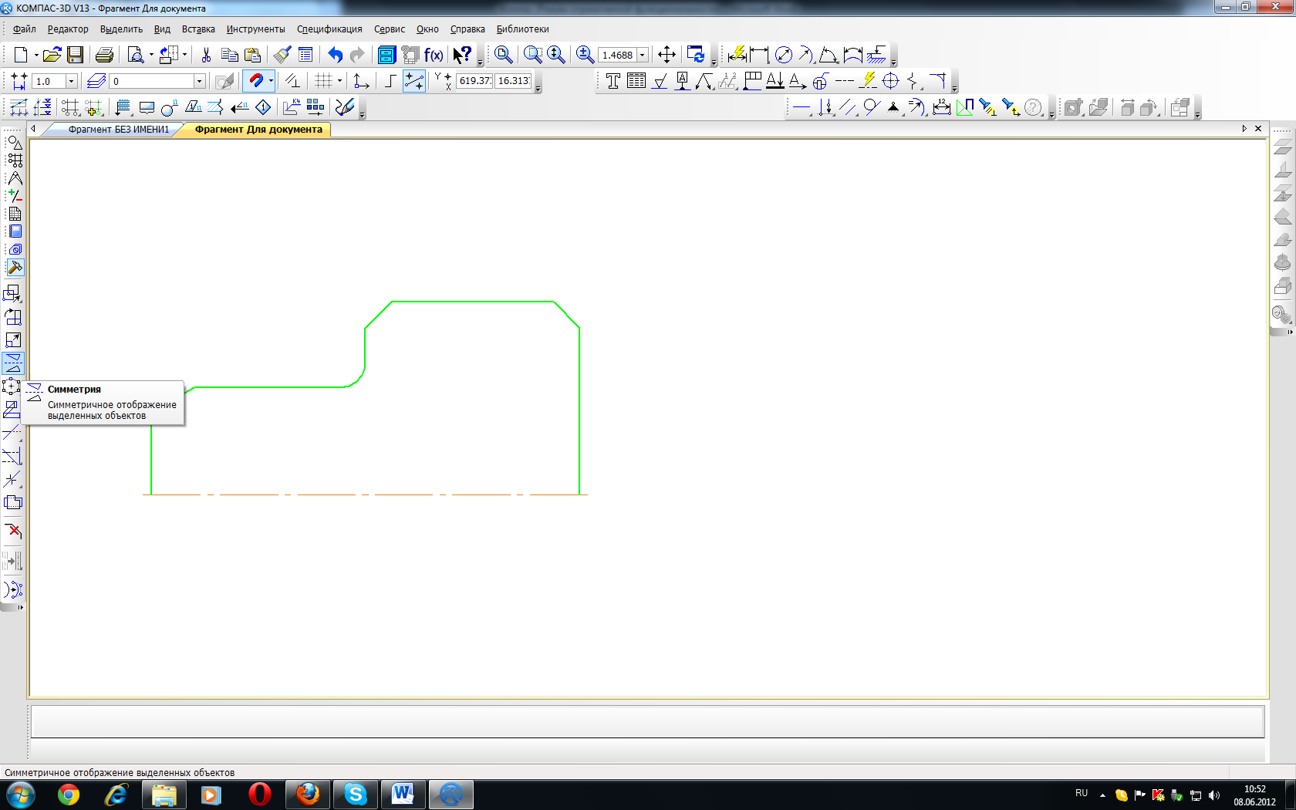
Task: Toggle the prohibit snaps pencil button
Action: (x=224, y=81)
